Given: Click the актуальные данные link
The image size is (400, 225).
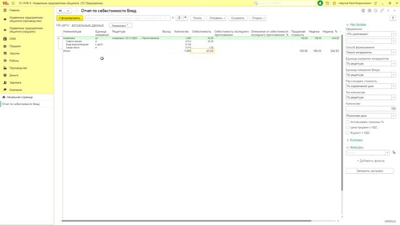Looking at the screenshot, I should (x=87, y=25).
